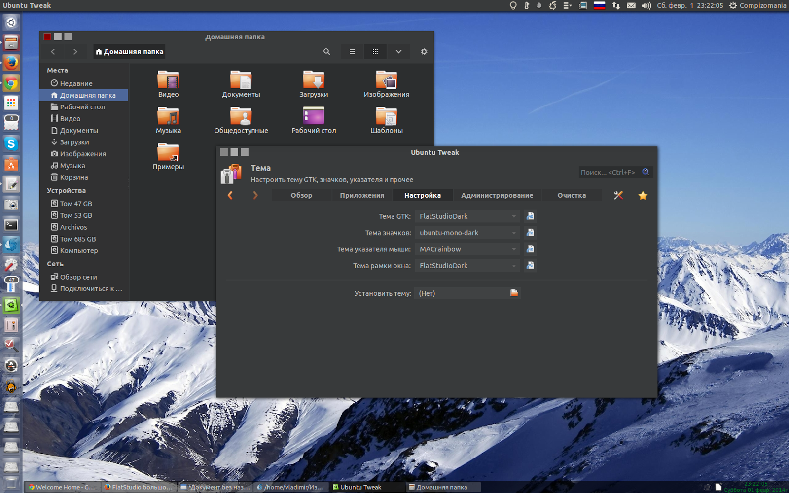Image resolution: width=789 pixels, height=493 pixels.
Task: Go forward in file manager
Action: (x=75, y=52)
